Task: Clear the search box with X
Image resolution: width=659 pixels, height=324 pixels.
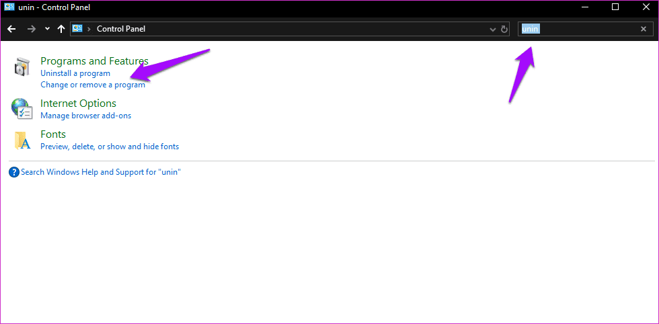Action: click(x=643, y=29)
